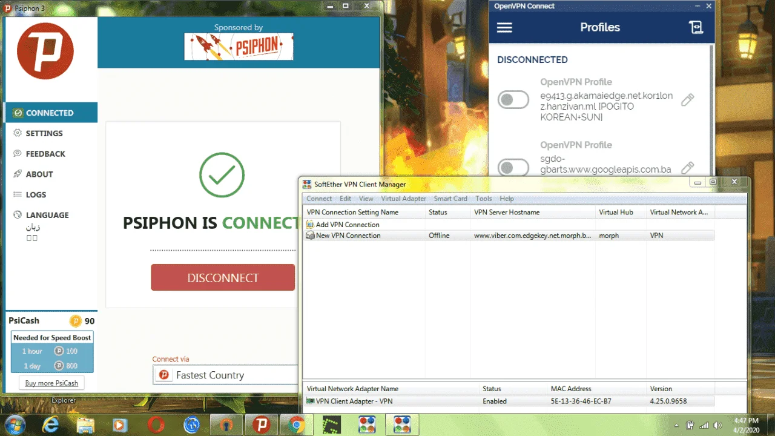Screen dimensions: 775x436
Task: Select the 1 hour Speed Boost option
Action: click(x=51, y=351)
